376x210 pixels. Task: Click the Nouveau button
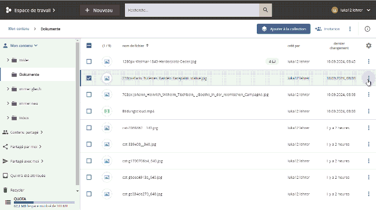click(99, 10)
